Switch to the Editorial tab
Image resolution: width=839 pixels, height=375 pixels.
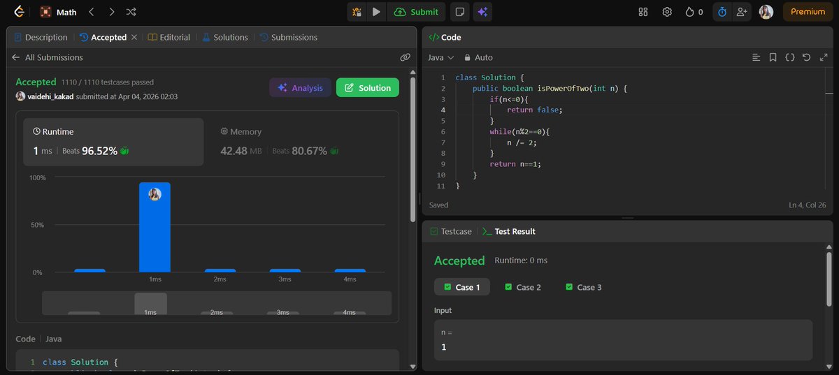(168, 37)
